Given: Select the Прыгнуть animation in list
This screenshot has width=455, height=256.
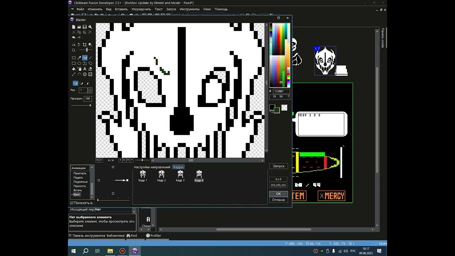Looking at the screenshot, I should [x=80, y=173].
